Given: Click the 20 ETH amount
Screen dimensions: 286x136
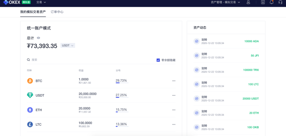Looking at the screenshot, I should (x=254, y=113).
